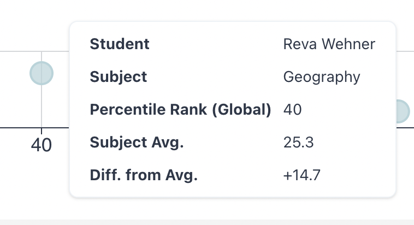Click the dark x-axis baseline

(34, 128)
